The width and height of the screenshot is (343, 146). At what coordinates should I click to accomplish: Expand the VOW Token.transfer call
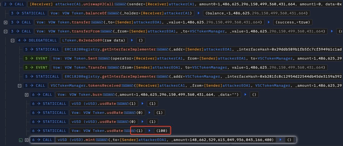[x=5, y=22]
